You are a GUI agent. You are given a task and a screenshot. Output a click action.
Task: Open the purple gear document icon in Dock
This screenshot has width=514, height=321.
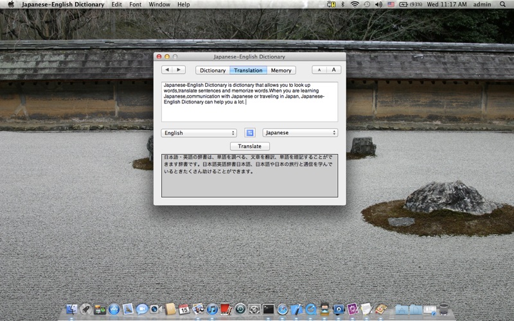pos(353,309)
